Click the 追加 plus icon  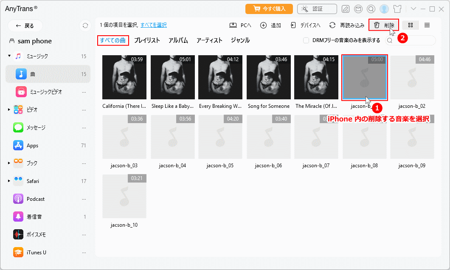click(x=263, y=25)
